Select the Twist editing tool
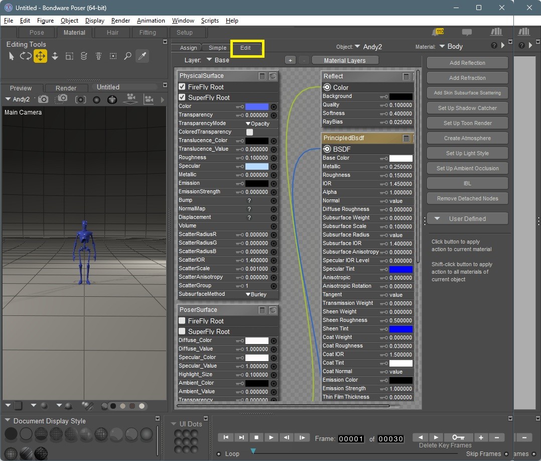The width and height of the screenshot is (541, 461). (x=84, y=56)
